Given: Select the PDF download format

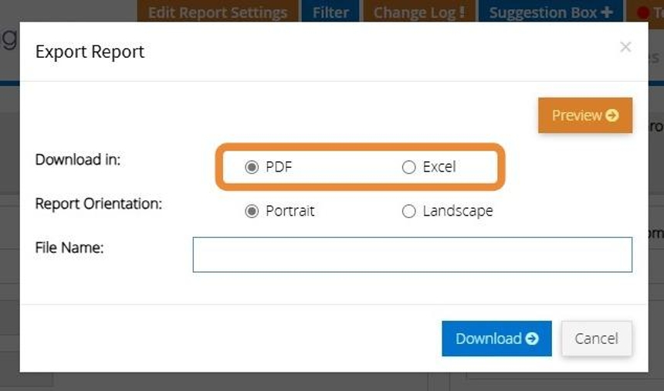Looking at the screenshot, I should tap(252, 167).
